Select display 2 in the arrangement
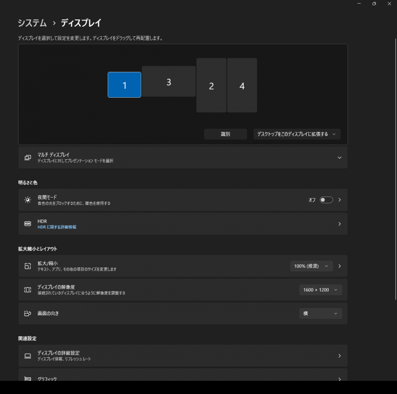Image resolution: width=397 pixels, height=394 pixels. (211, 86)
